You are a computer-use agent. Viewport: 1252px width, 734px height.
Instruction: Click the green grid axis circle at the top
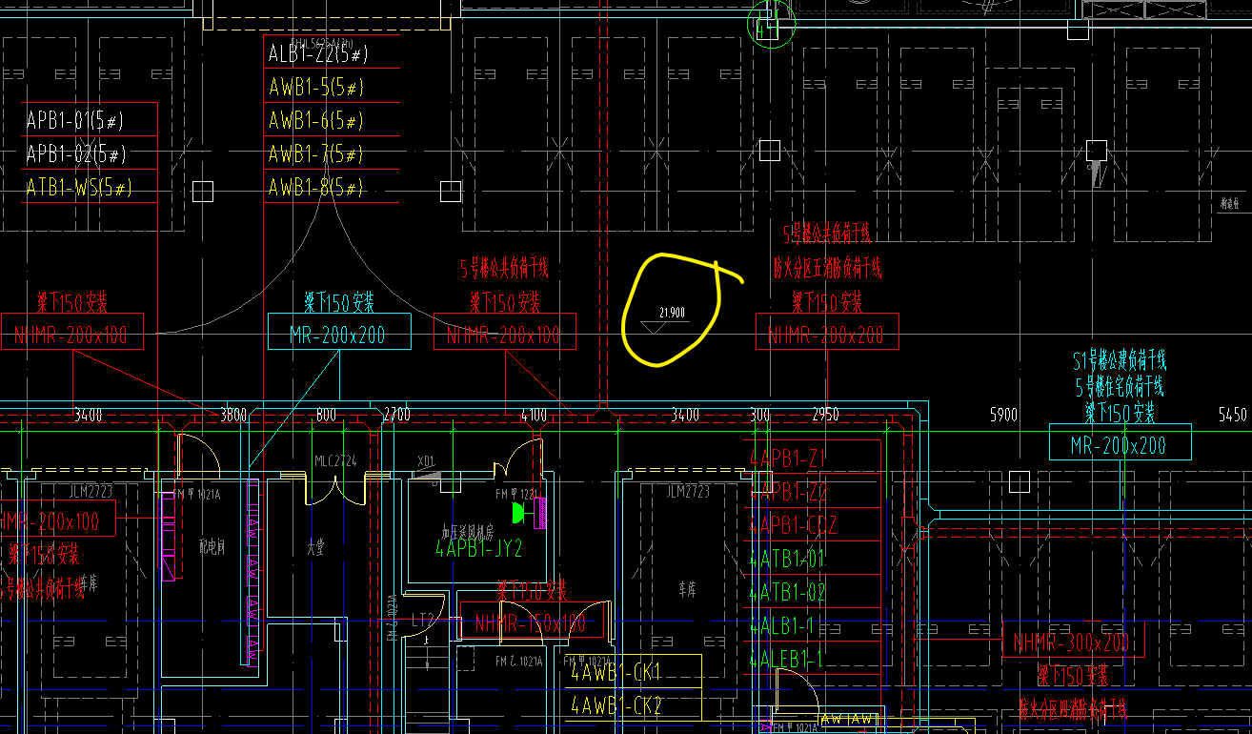pos(772,22)
